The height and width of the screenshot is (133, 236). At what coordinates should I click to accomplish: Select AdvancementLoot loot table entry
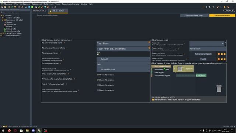[203, 54]
